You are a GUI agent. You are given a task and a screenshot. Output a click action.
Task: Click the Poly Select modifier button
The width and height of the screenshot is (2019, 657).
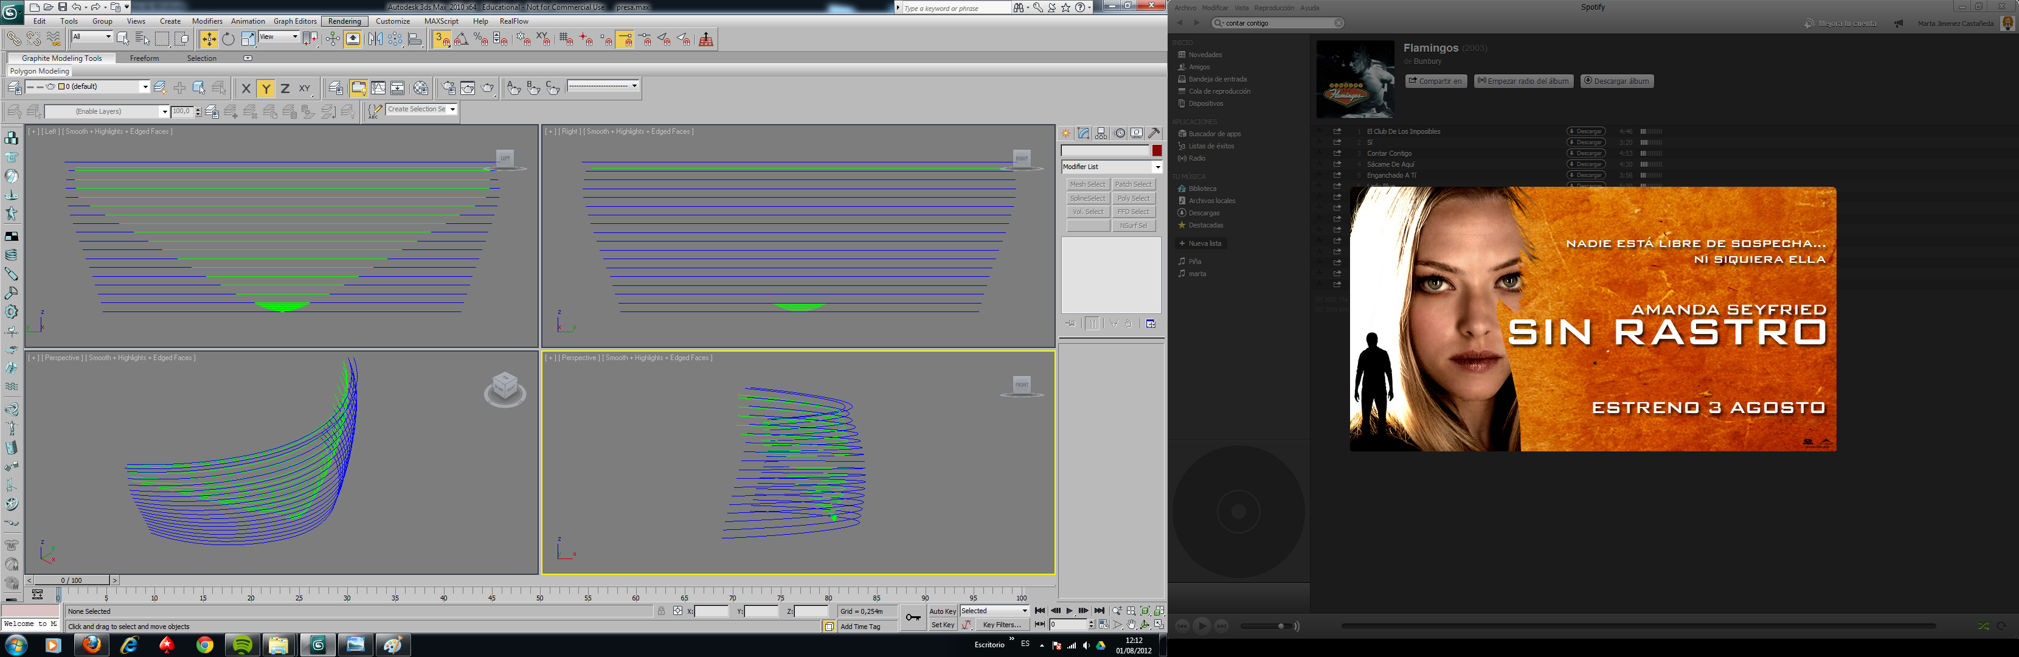(x=1134, y=198)
